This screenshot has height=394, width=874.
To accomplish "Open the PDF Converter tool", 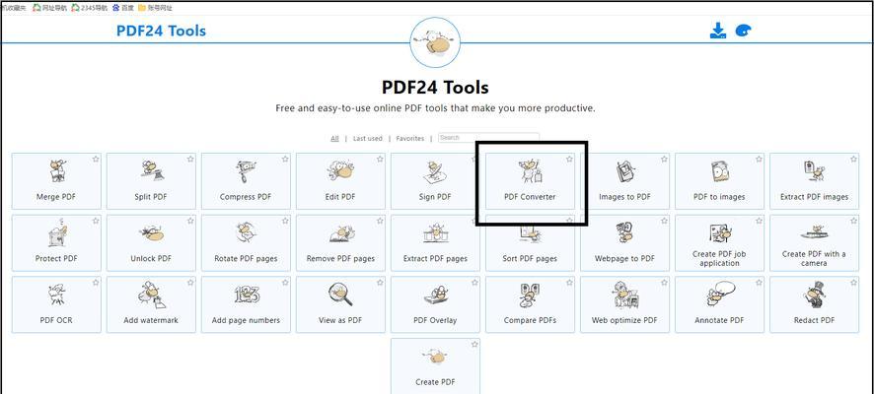I will [x=530, y=181].
